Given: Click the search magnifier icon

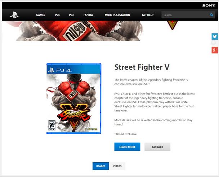Looking at the screenshot, I should 211,15.
